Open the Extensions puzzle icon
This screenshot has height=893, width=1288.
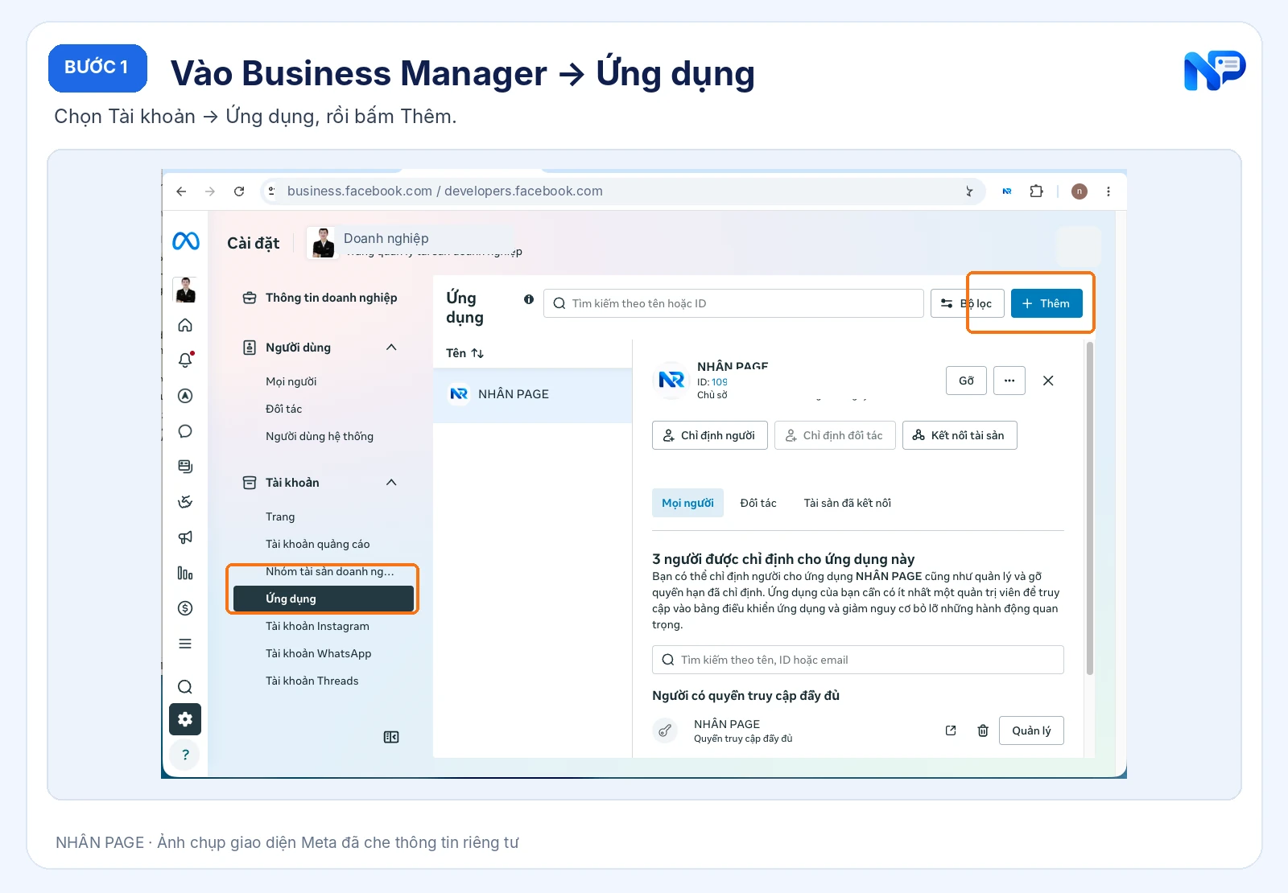point(1037,191)
